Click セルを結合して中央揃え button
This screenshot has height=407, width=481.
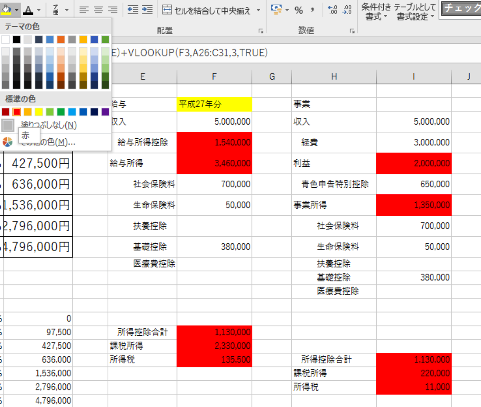(x=206, y=11)
